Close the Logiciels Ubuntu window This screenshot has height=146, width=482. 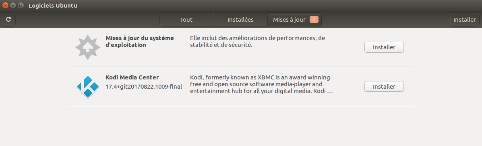click(x=5, y=5)
